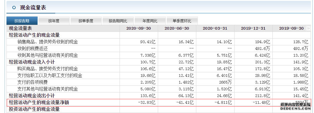Open the 年度同比 tab
Screen dimensions: 314x113
point(150,21)
